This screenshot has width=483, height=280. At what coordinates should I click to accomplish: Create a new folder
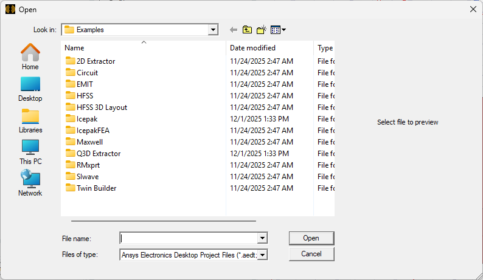click(x=262, y=30)
